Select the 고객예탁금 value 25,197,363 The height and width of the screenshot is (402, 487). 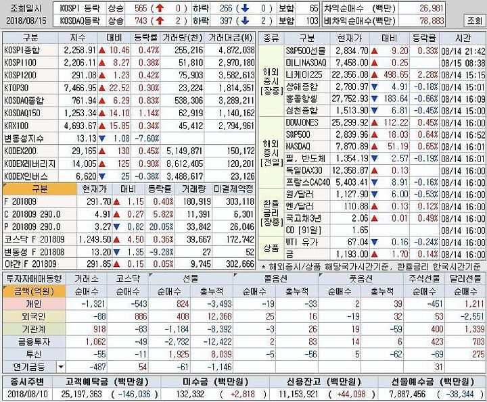82,395
